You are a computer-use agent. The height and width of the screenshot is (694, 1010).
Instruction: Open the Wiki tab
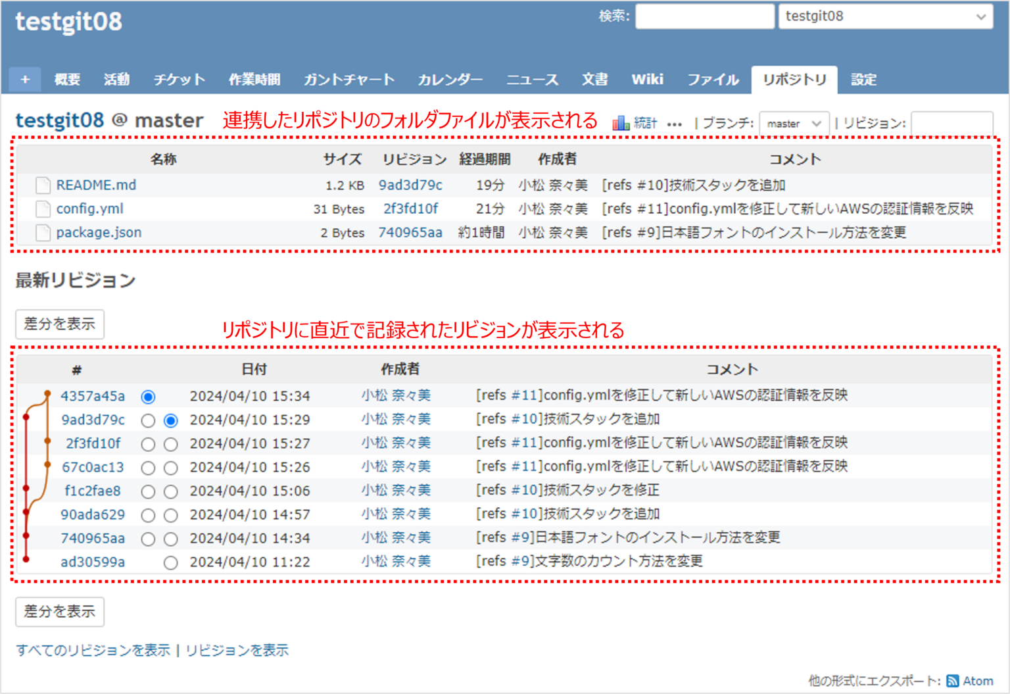(x=648, y=79)
